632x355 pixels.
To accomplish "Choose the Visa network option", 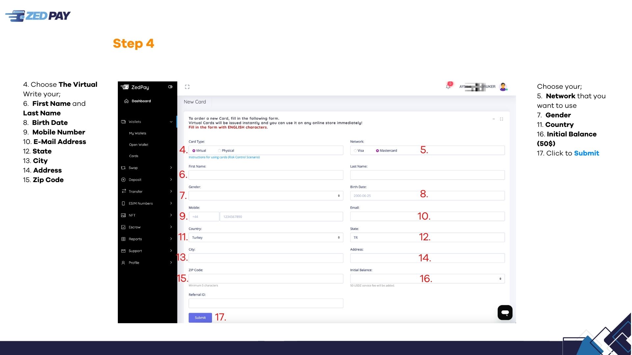I will [x=355, y=151].
